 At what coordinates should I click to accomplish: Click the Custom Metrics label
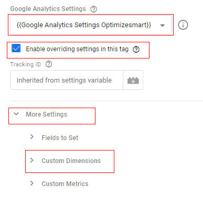(65, 184)
